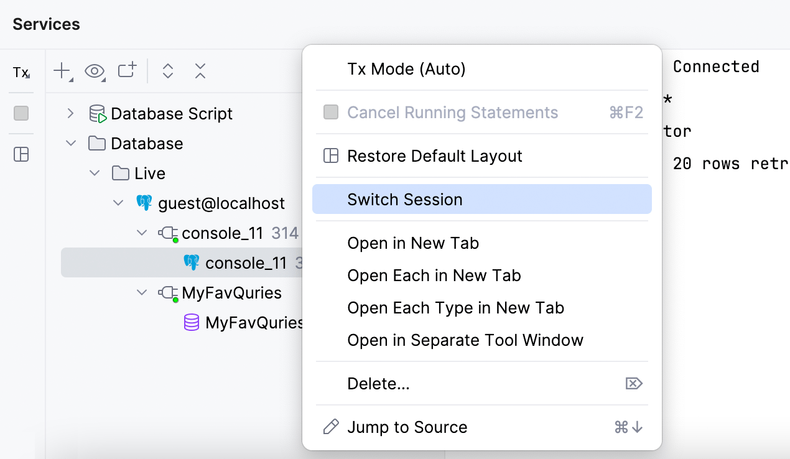Image resolution: width=790 pixels, height=459 pixels.
Task: Click the Add Service plus icon
Action: click(x=62, y=71)
